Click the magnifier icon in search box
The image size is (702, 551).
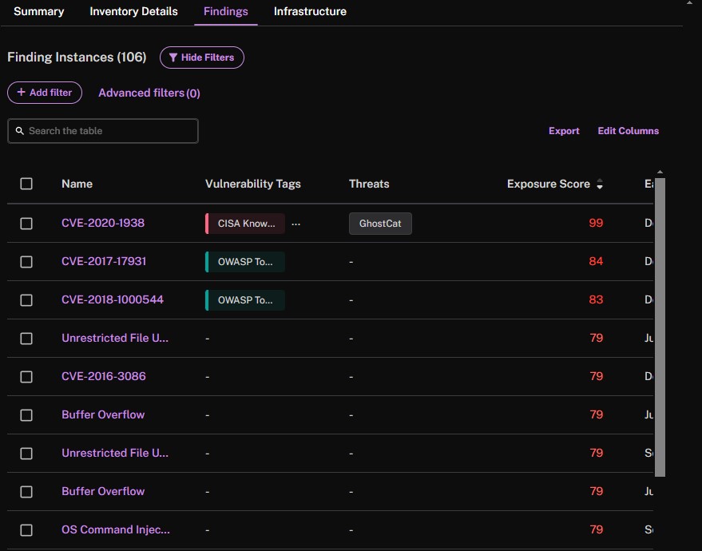click(20, 131)
